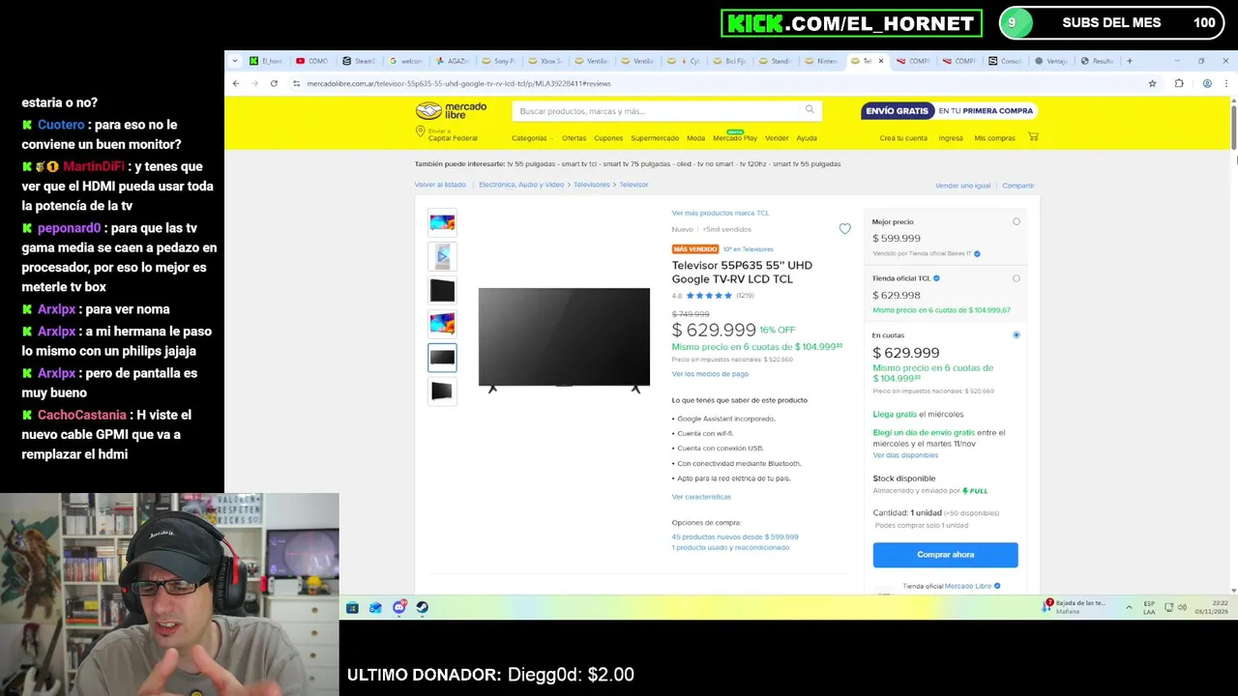
Task: Click 45 productos nuevos desde $599.999 link
Action: click(735, 537)
